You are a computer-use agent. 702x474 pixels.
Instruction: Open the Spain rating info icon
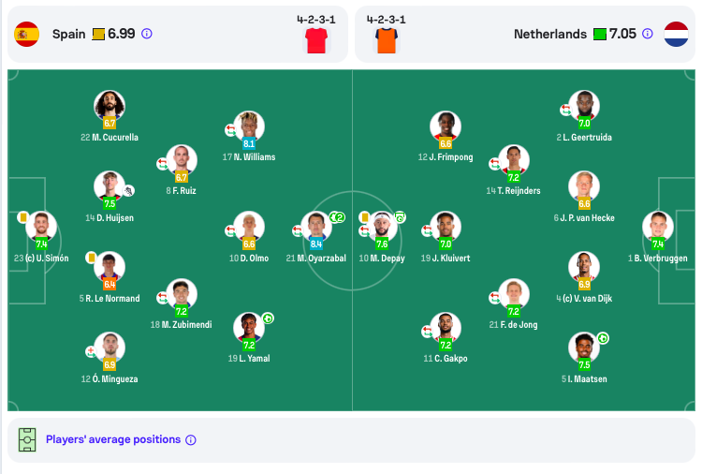click(147, 34)
